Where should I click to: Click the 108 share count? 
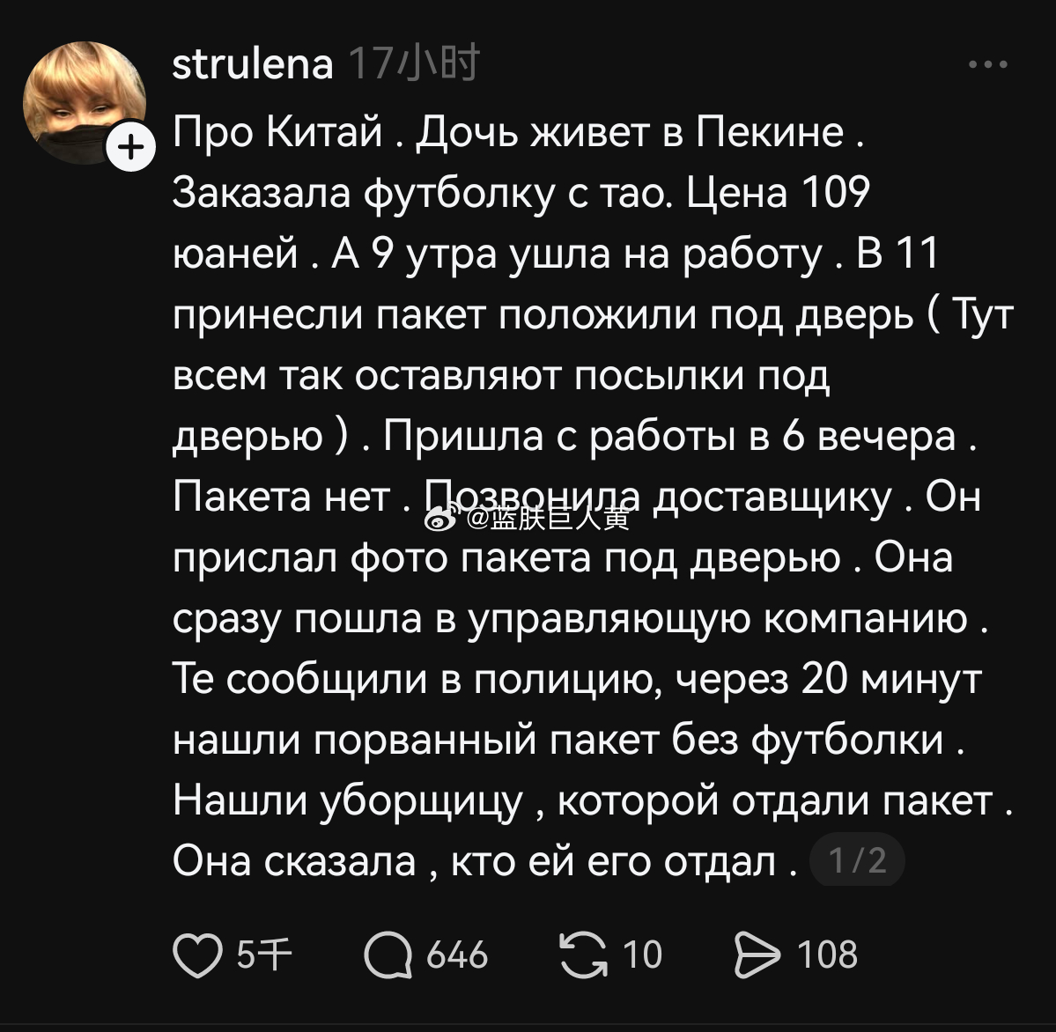coord(827,956)
